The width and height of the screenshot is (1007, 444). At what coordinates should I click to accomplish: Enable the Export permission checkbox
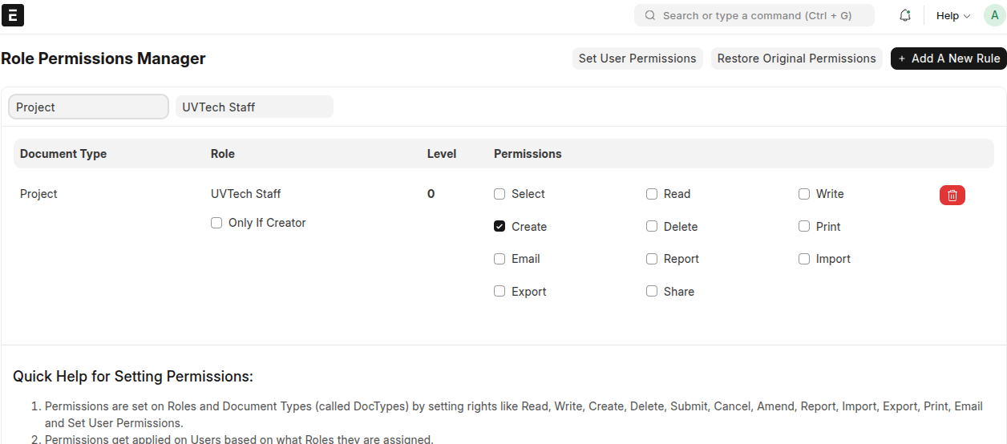(499, 292)
